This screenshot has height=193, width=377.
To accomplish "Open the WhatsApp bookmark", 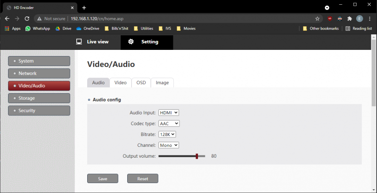I will [x=38, y=28].
